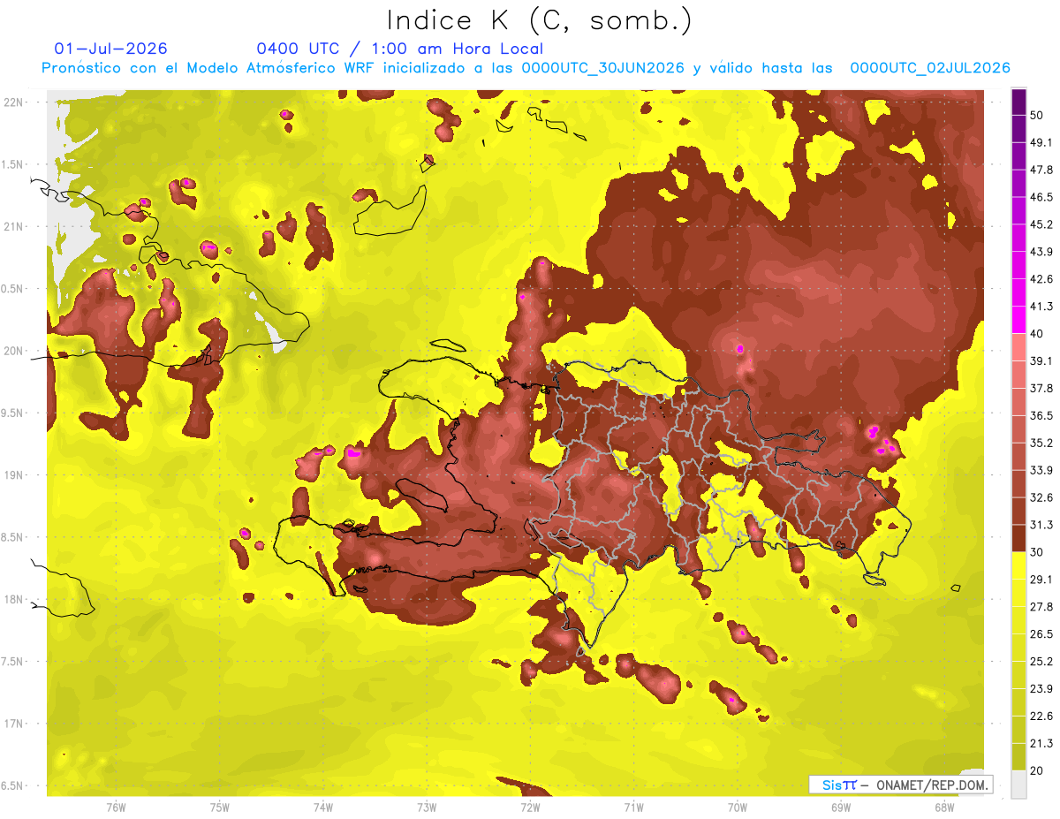The height and width of the screenshot is (819, 1060).
Task: Click the longitude axis label "72W"
Action: click(x=530, y=808)
